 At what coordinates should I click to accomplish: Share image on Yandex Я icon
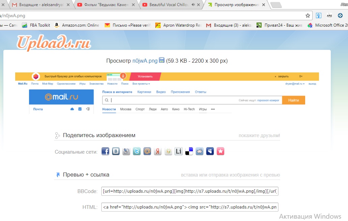(x=158, y=151)
